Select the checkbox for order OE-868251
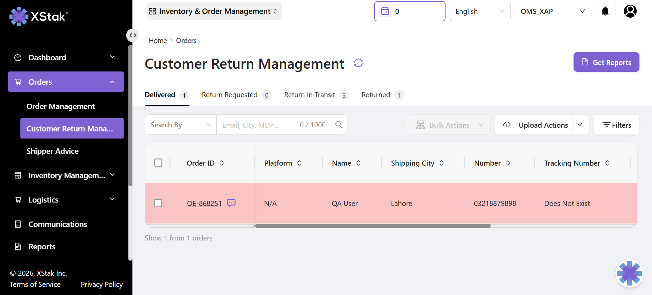Image resolution: width=652 pixels, height=295 pixels. click(158, 203)
